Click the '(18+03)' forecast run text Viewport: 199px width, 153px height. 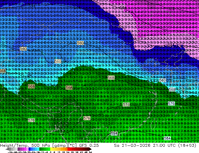pos(187,145)
